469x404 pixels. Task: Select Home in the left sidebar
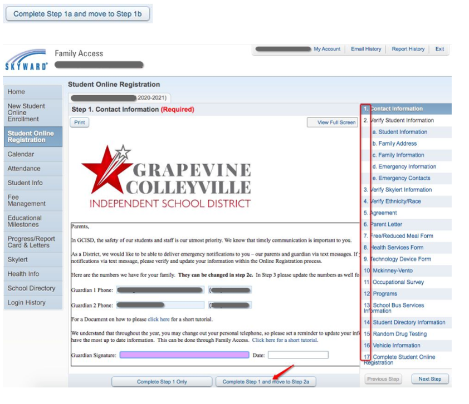pos(33,92)
